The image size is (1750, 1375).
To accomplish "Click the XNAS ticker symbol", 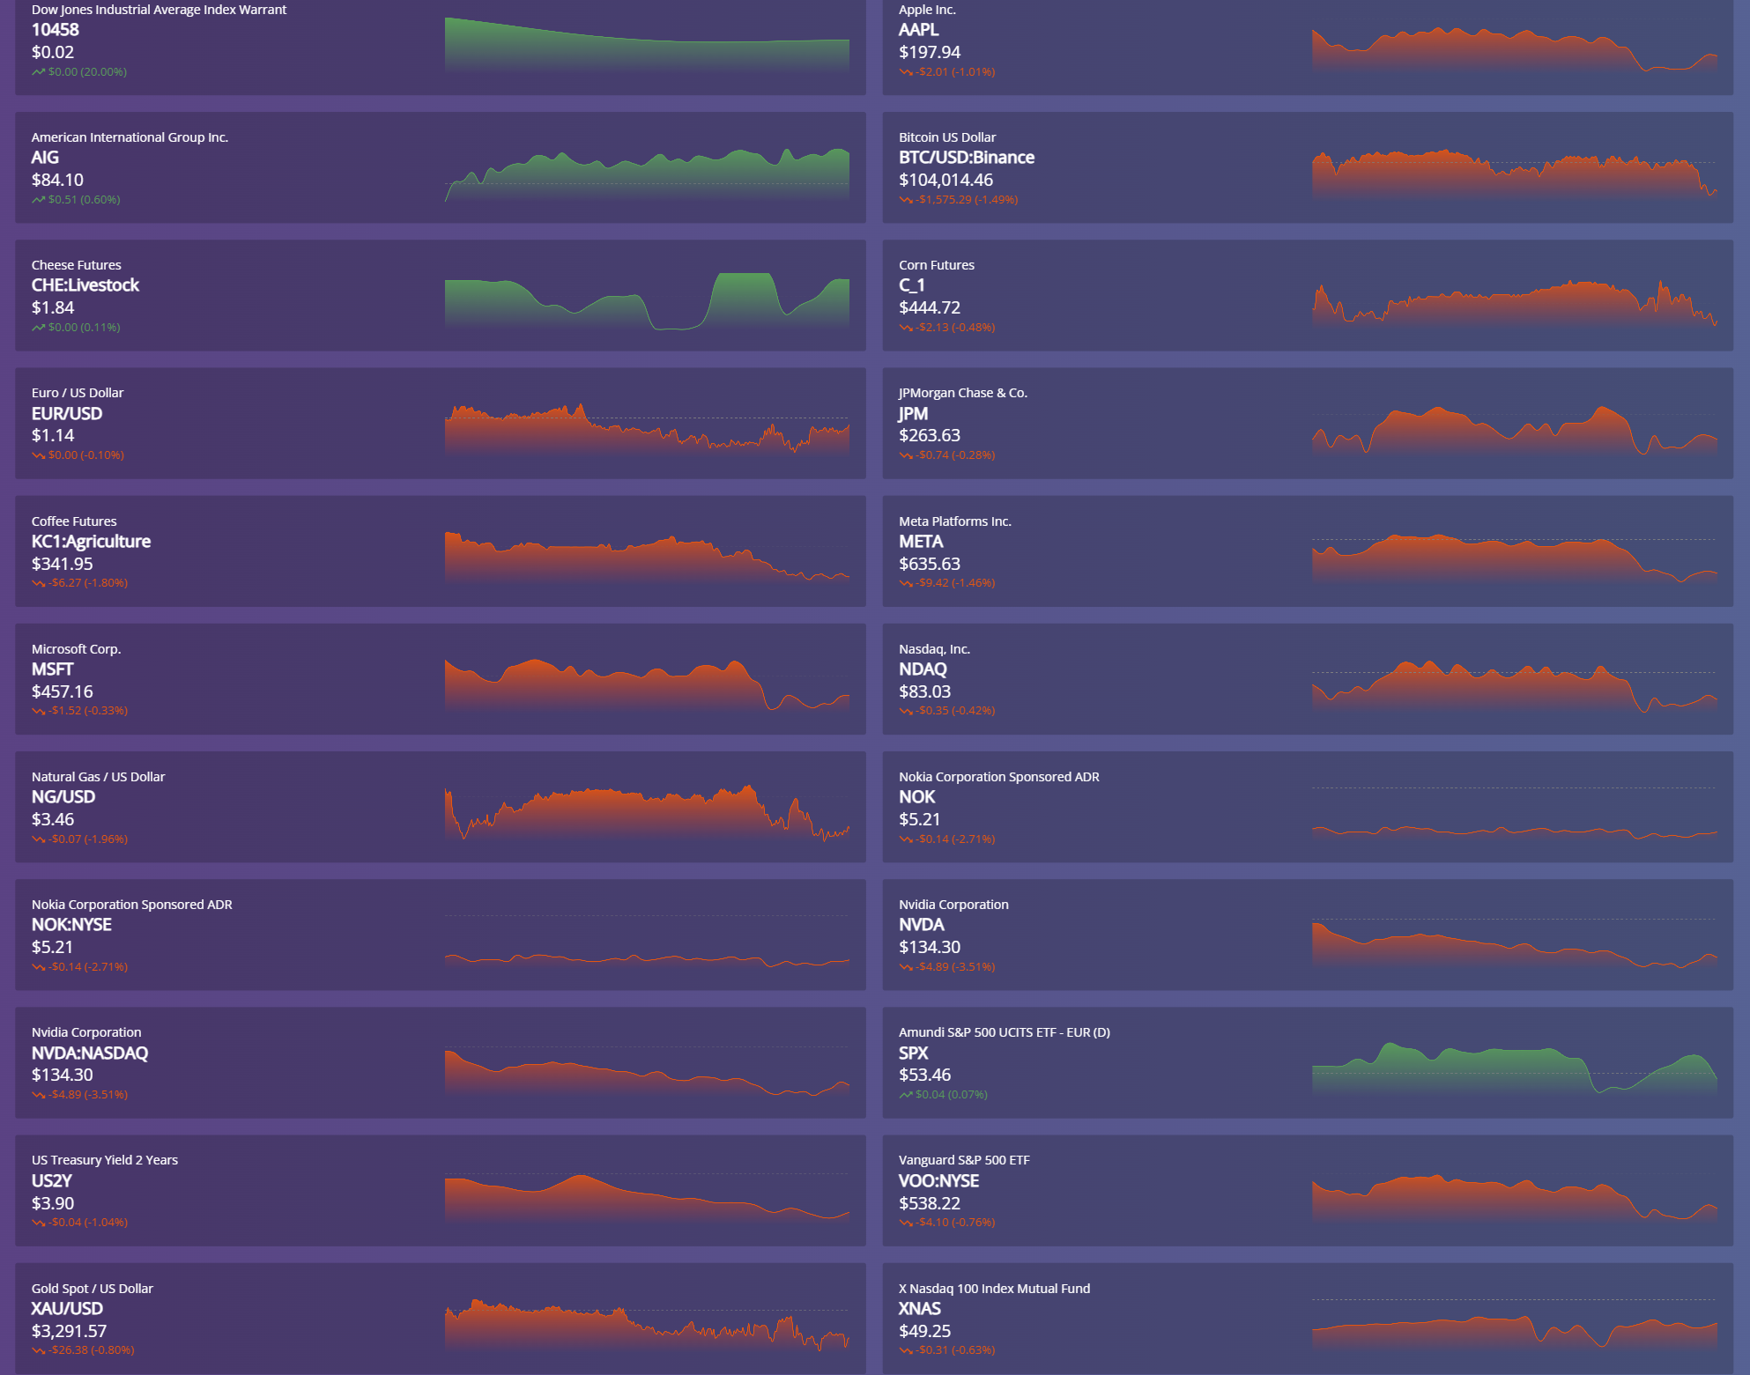I will pos(919,1309).
